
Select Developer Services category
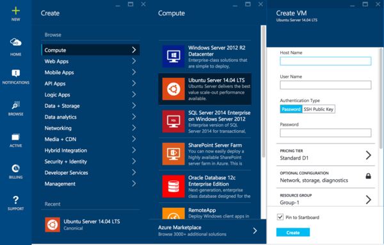coord(90,172)
